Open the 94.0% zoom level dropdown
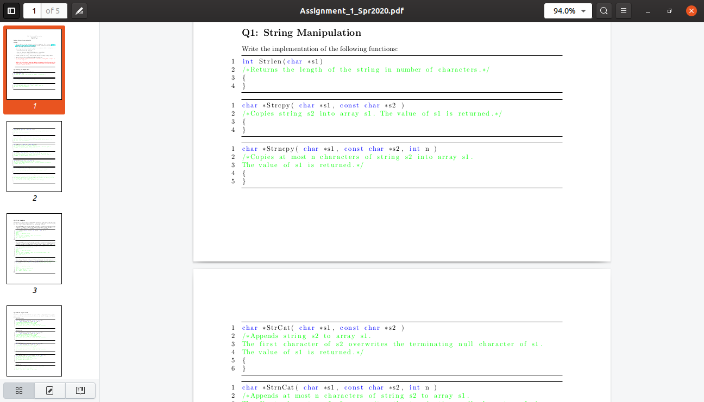This screenshot has width=704, height=402. point(568,10)
